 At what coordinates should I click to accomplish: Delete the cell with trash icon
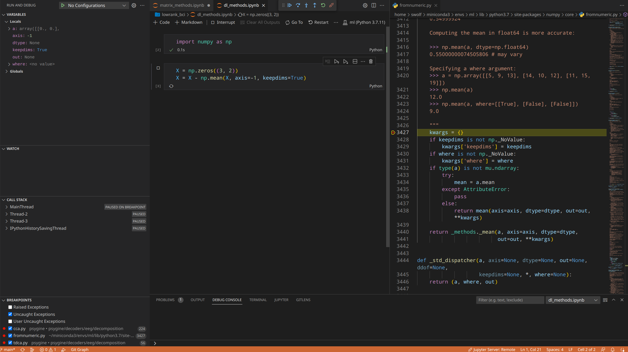pos(371,61)
